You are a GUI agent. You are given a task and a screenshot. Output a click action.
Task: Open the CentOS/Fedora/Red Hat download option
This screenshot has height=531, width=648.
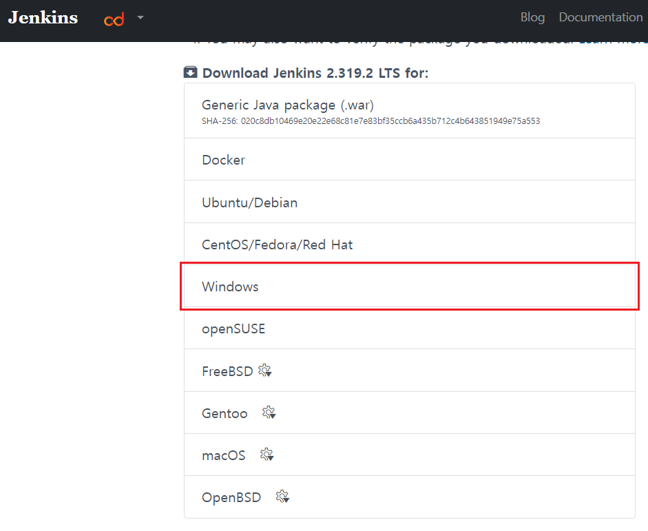pyautogui.click(x=410, y=244)
